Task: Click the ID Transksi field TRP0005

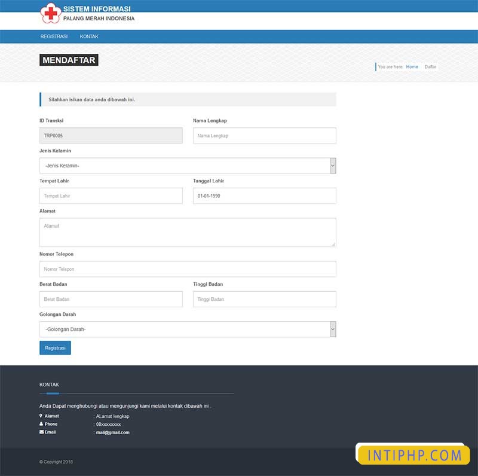Action: tap(111, 136)
